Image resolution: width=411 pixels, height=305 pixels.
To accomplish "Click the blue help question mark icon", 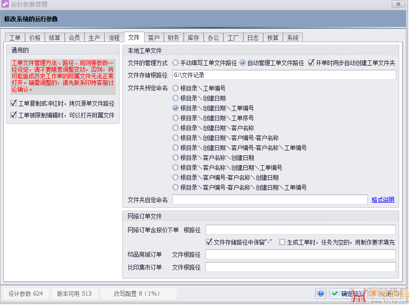I will [321, 294].
